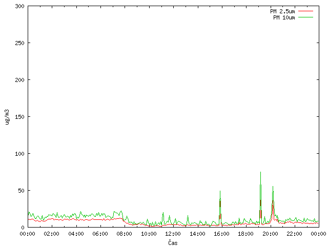The width and height of the screenshot is (328, 246).
Task: Click the 22:00 time label
Action: pos(294,234)
